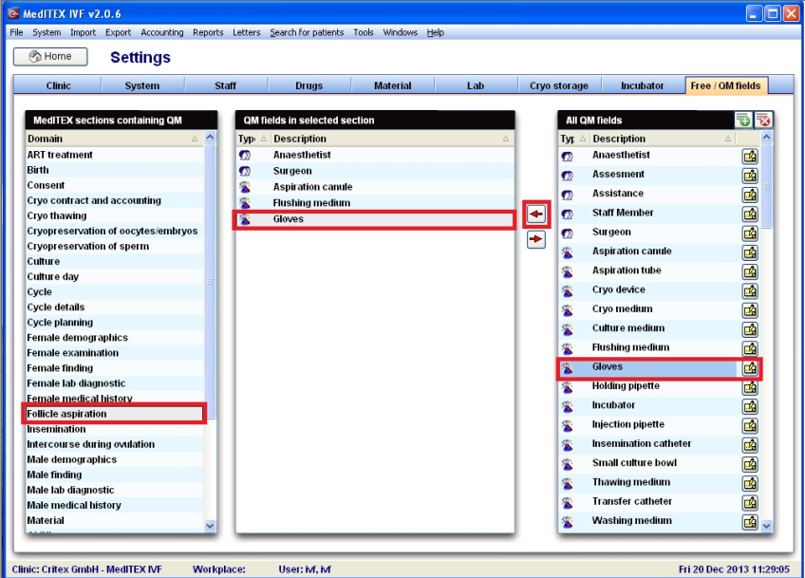805x578 pixels.
Task: Edit the Gloves field in All QM fields
Action: click(750, 368)
